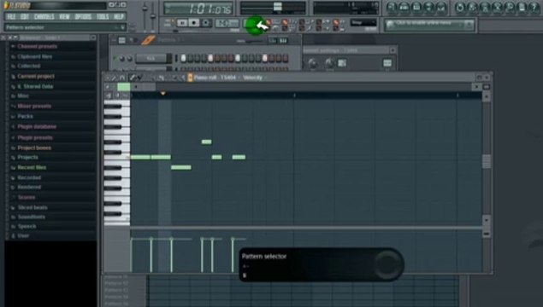Viewport: 543px width, 307px height.
Task: Open the mixer view shortcut icon
Action: pyautogui.click(x=441, y=7)
